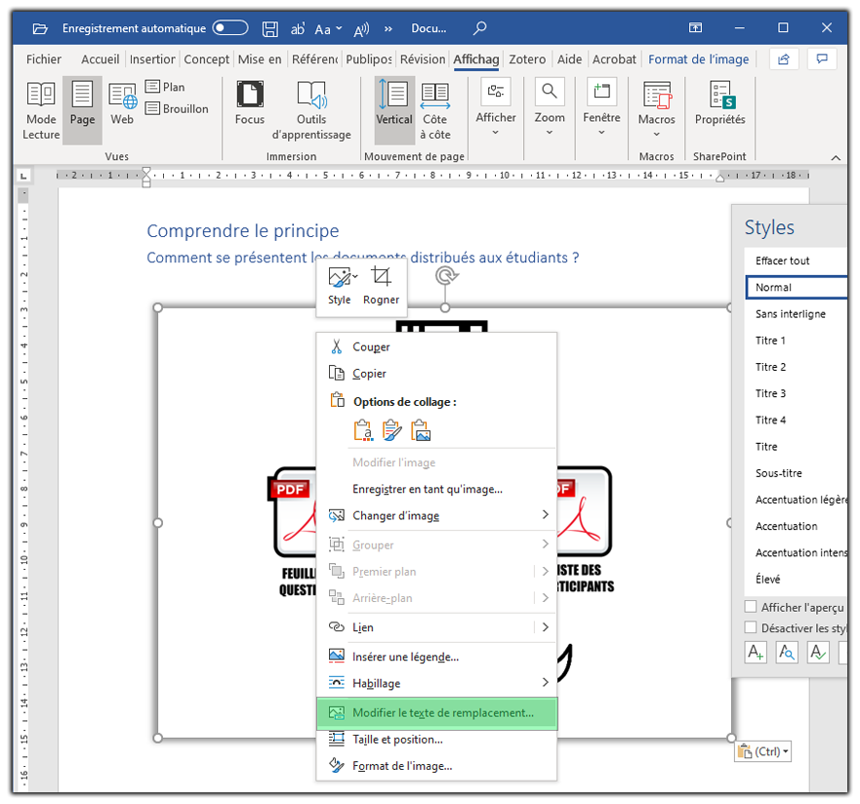The image size is (860, 804).
Task: Choose Enregistrer en tant qu'image
Action: tap(436, 489)
